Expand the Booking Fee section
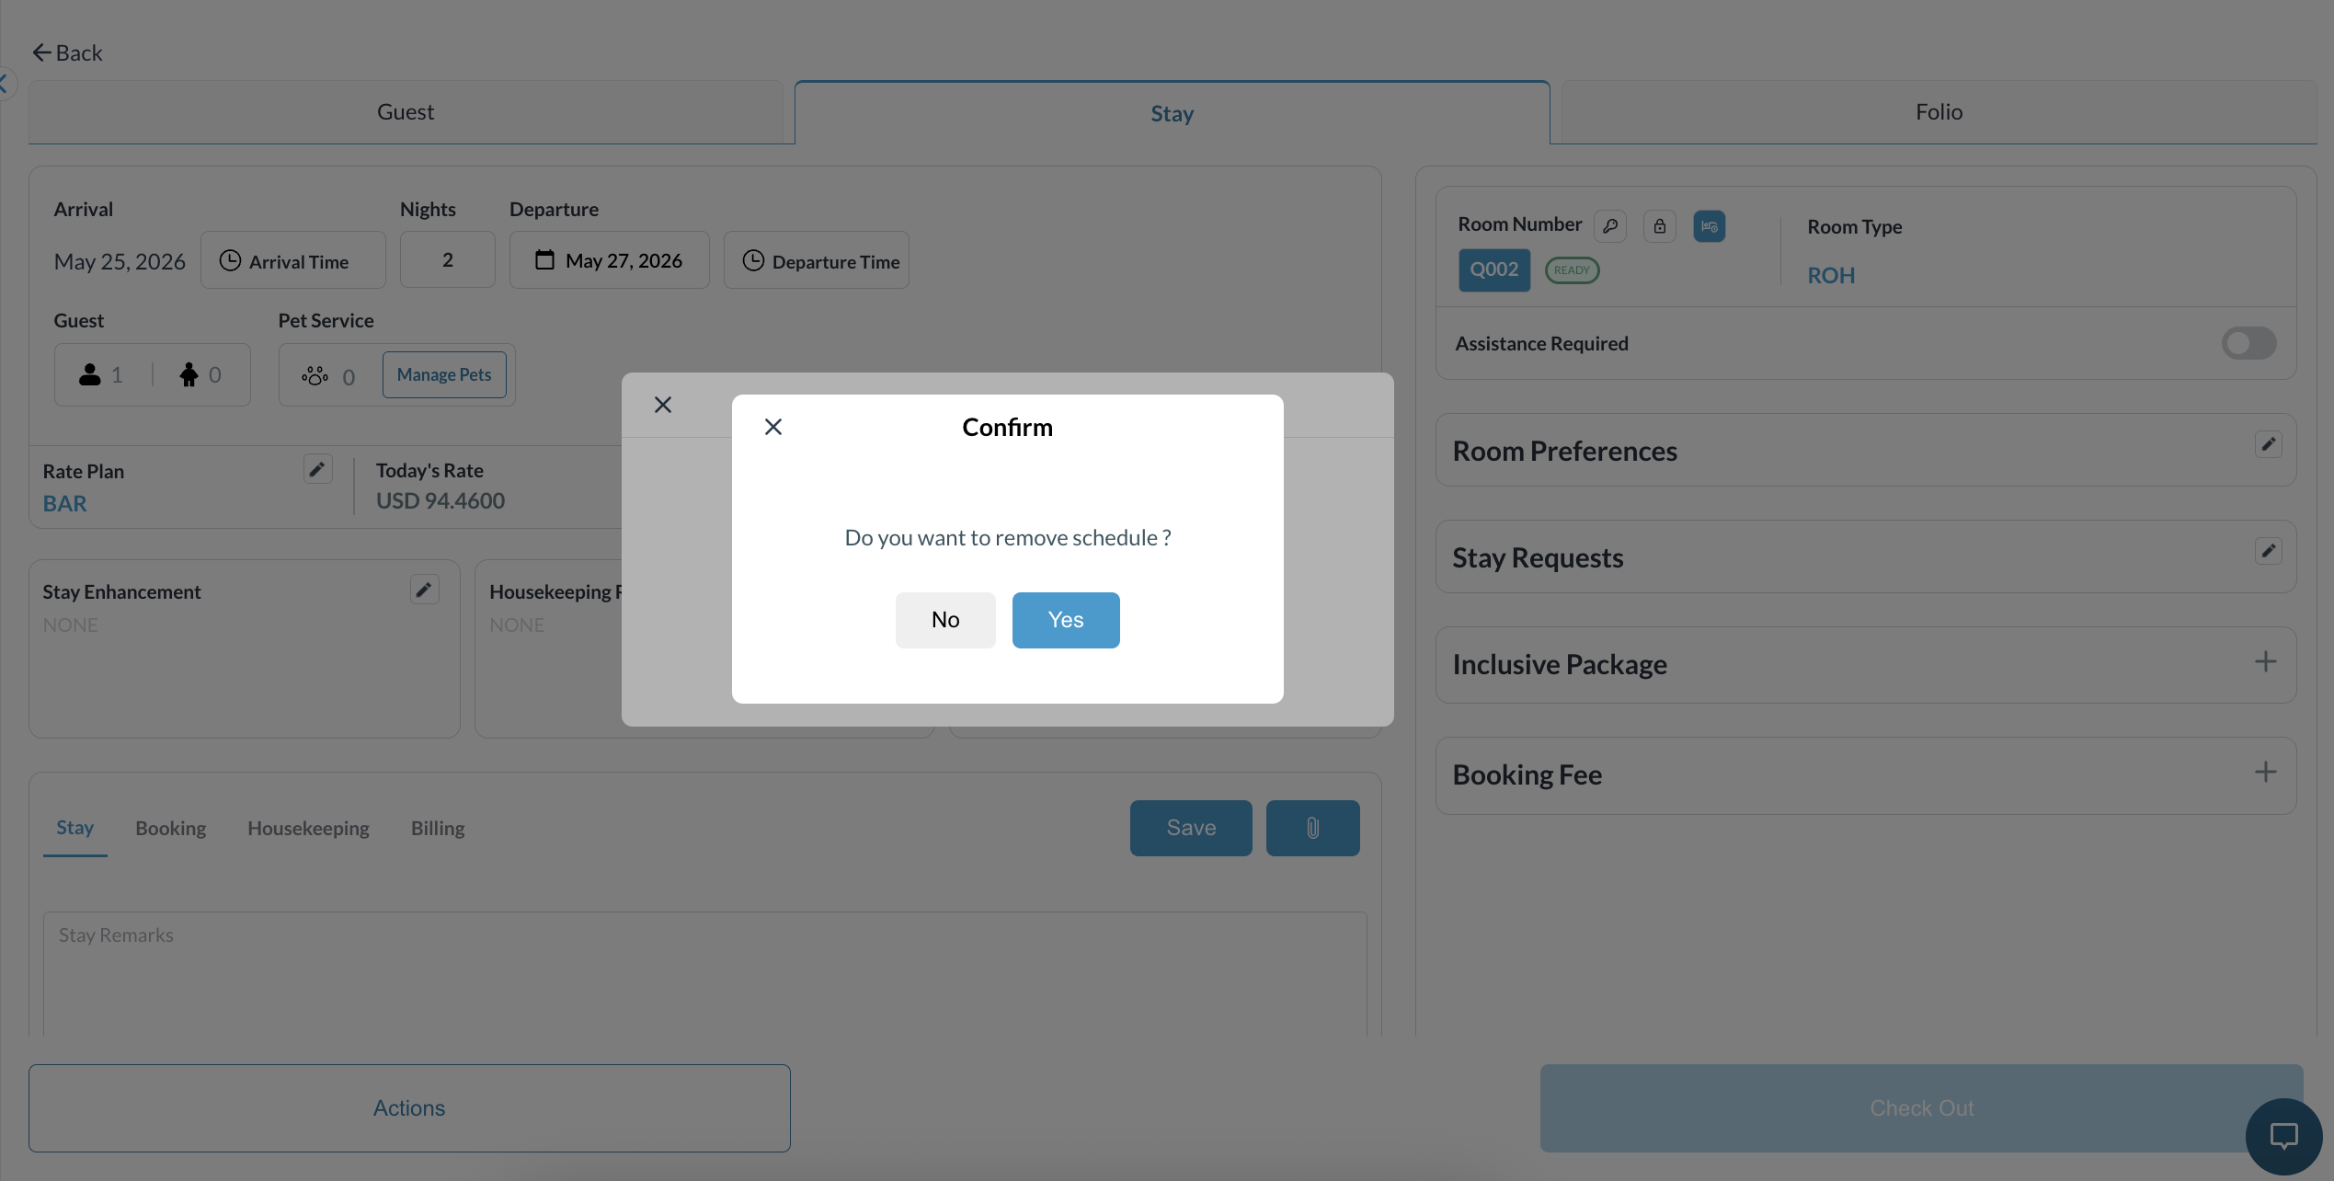 coord(2266,773)
